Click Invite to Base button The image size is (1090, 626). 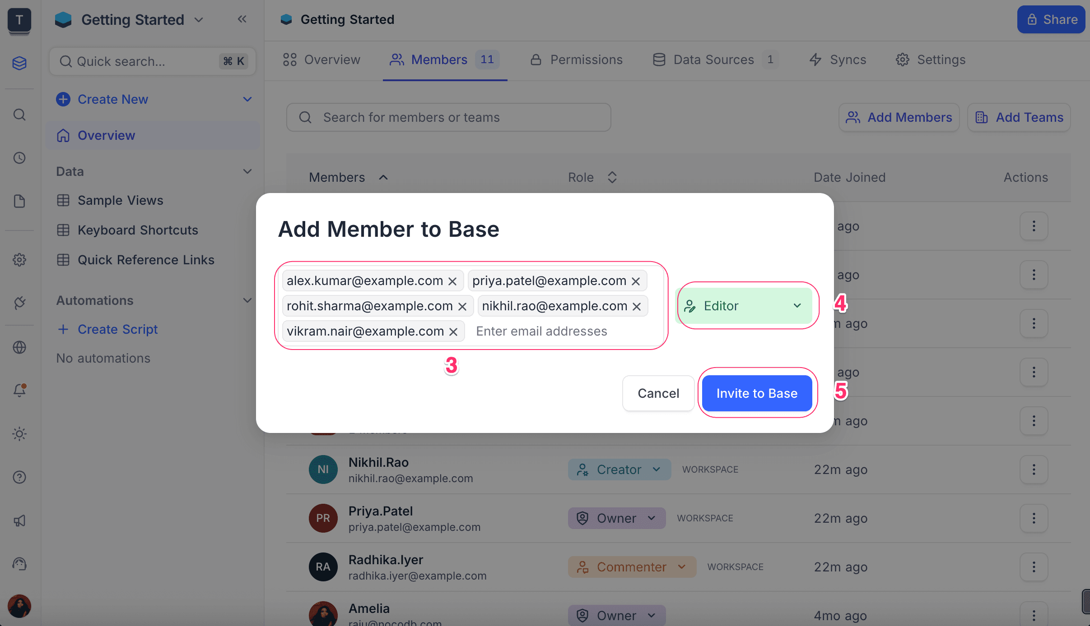point(757,393)
